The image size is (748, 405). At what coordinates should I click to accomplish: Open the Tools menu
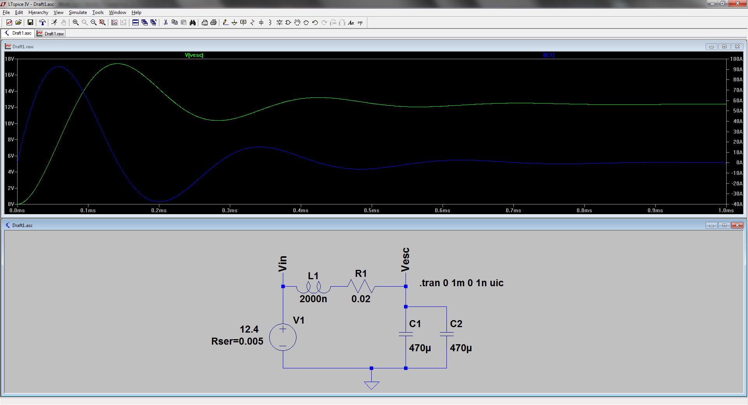(x=98, y=12)
